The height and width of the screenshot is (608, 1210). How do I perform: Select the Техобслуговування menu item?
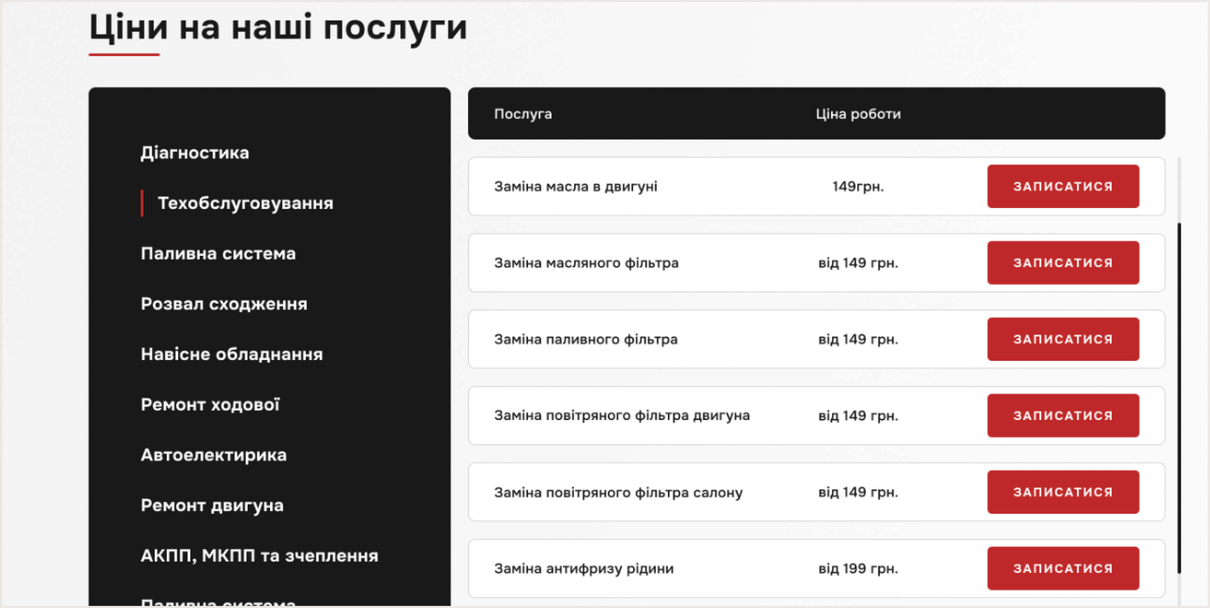(x=245, y=203)
